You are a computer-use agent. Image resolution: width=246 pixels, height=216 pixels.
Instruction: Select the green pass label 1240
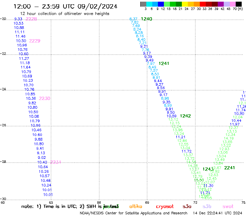coord(147,19)
